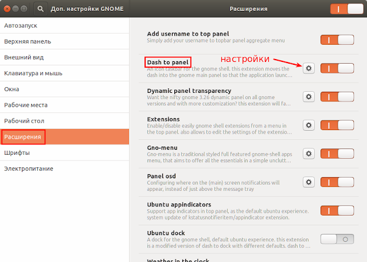
Task: Select Автозапуск in the sidebar
Action: coord(64,25)
